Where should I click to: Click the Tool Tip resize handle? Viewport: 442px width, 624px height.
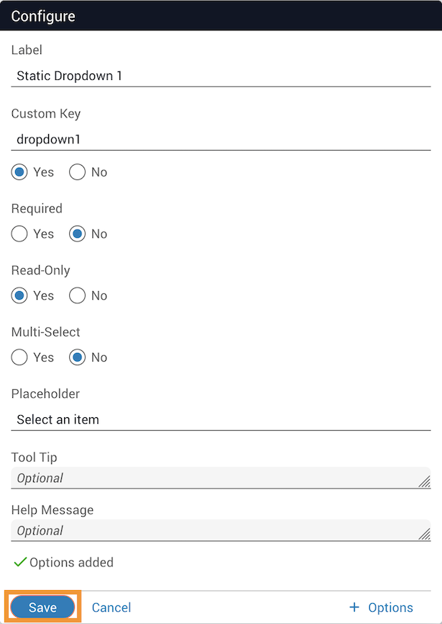pyautogui.click(x=425, y=482)
